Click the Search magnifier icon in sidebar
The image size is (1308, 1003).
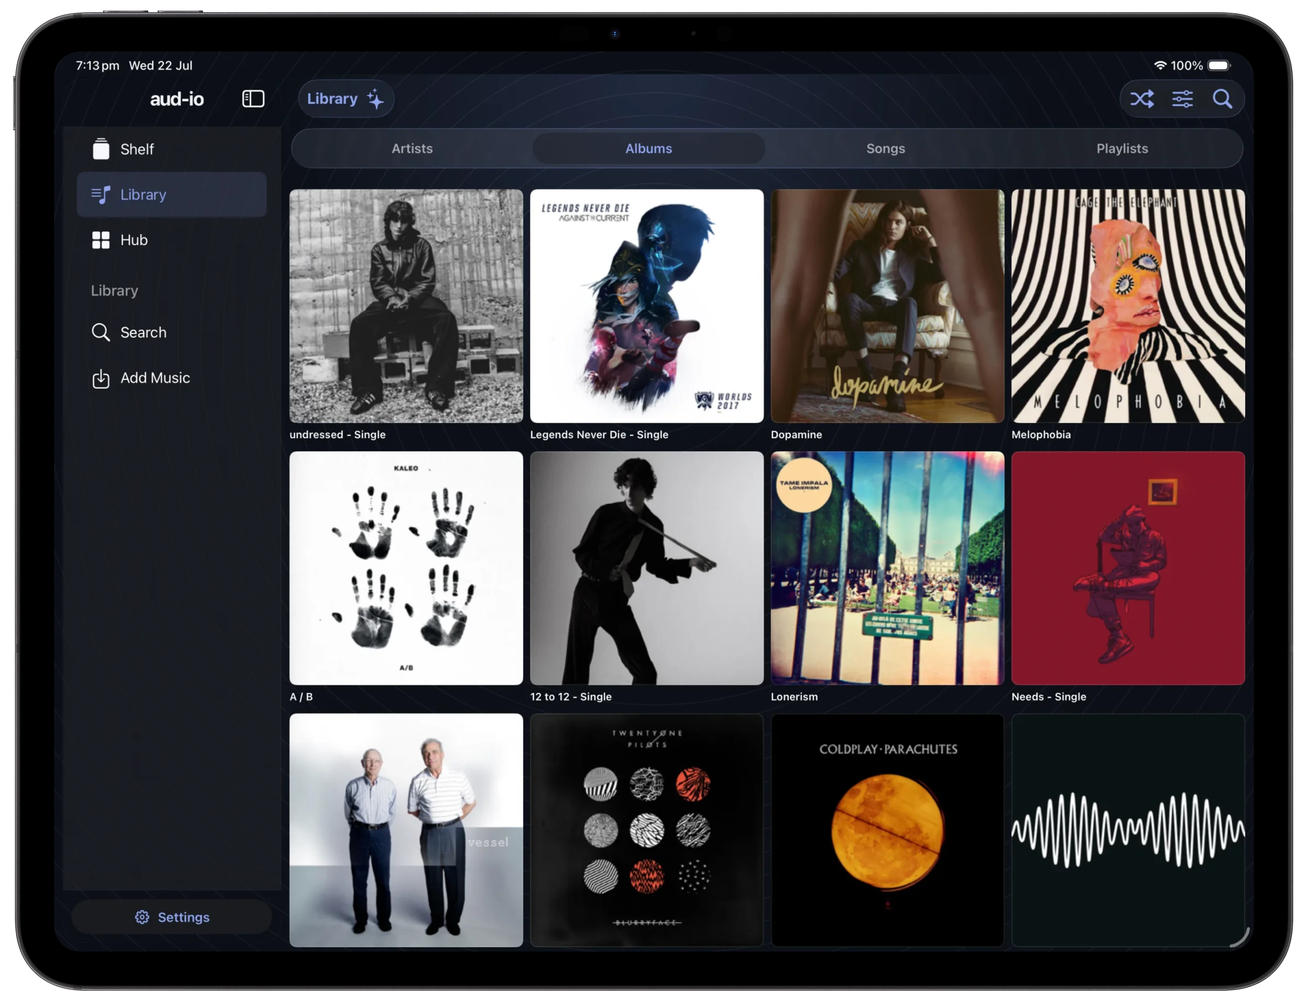click(x=101, y=333)
